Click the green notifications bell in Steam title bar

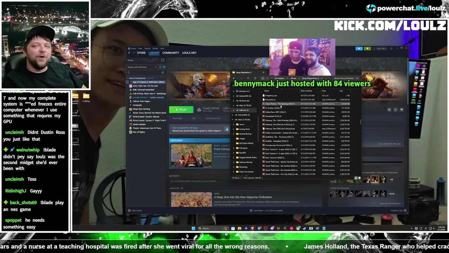(367, 48)
